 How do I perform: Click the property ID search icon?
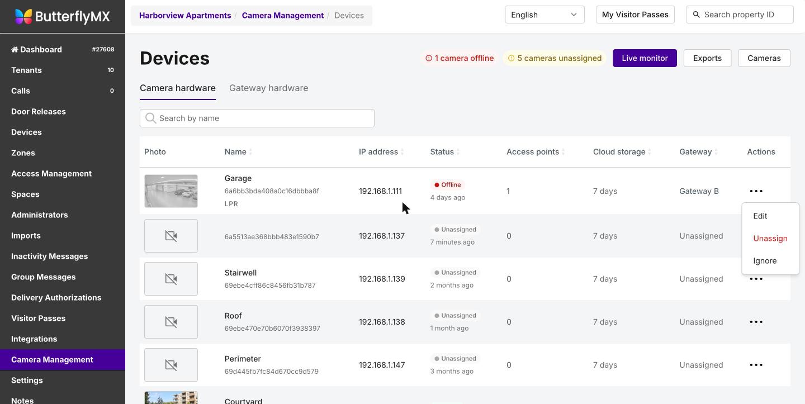click(x=696, y=15)
